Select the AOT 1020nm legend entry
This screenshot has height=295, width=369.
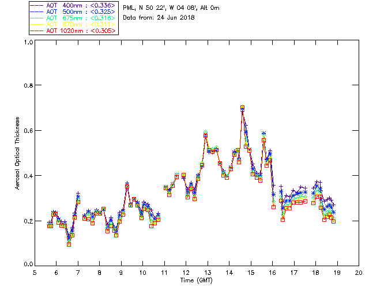tap(73, 31)
